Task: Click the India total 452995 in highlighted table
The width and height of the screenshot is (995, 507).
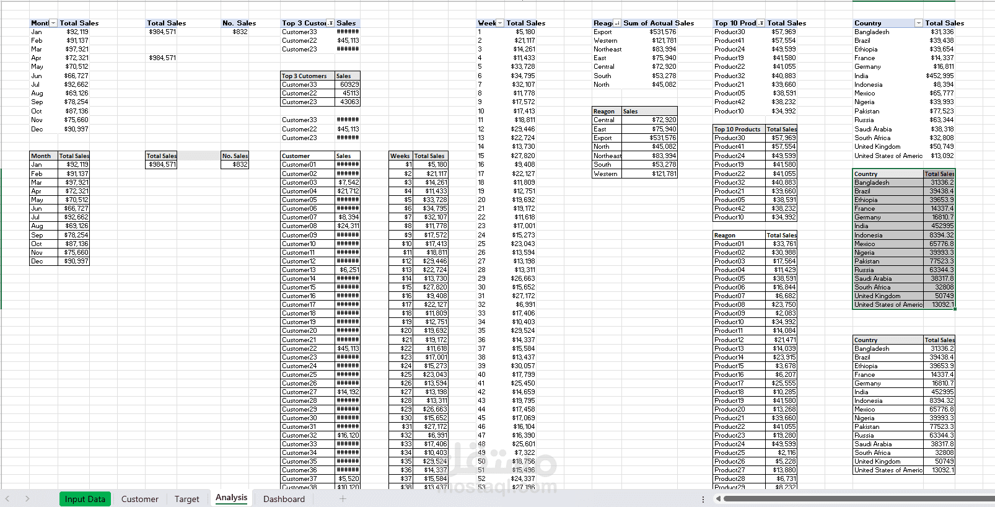Action: tap(939, 226)
